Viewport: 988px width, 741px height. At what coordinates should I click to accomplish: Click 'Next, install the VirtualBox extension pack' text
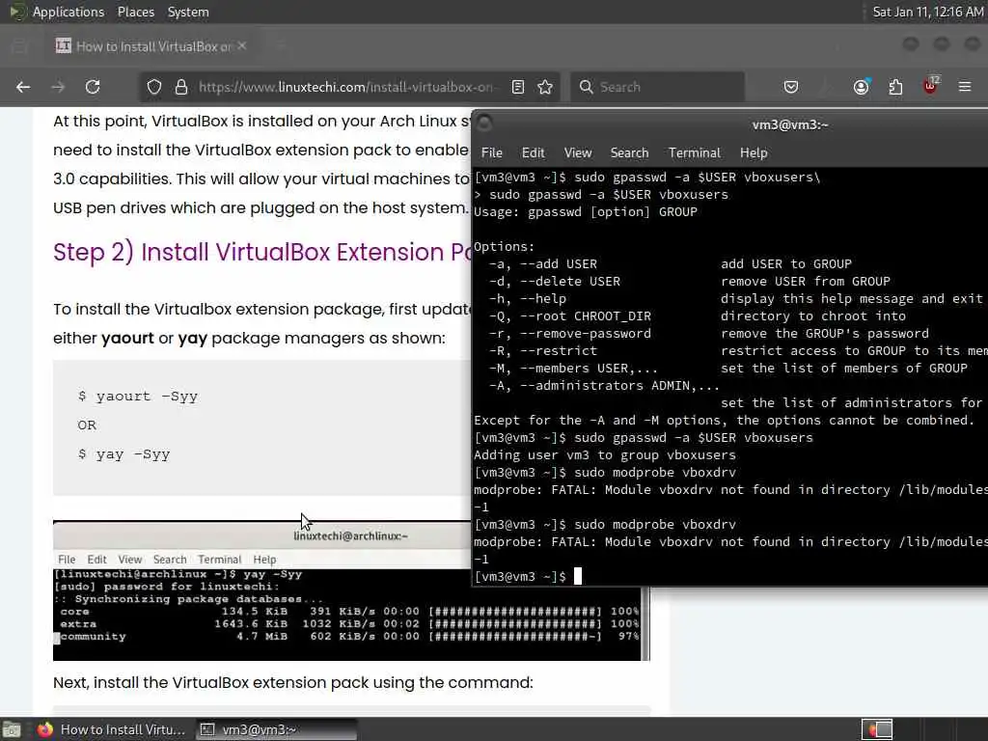[293, 683]
